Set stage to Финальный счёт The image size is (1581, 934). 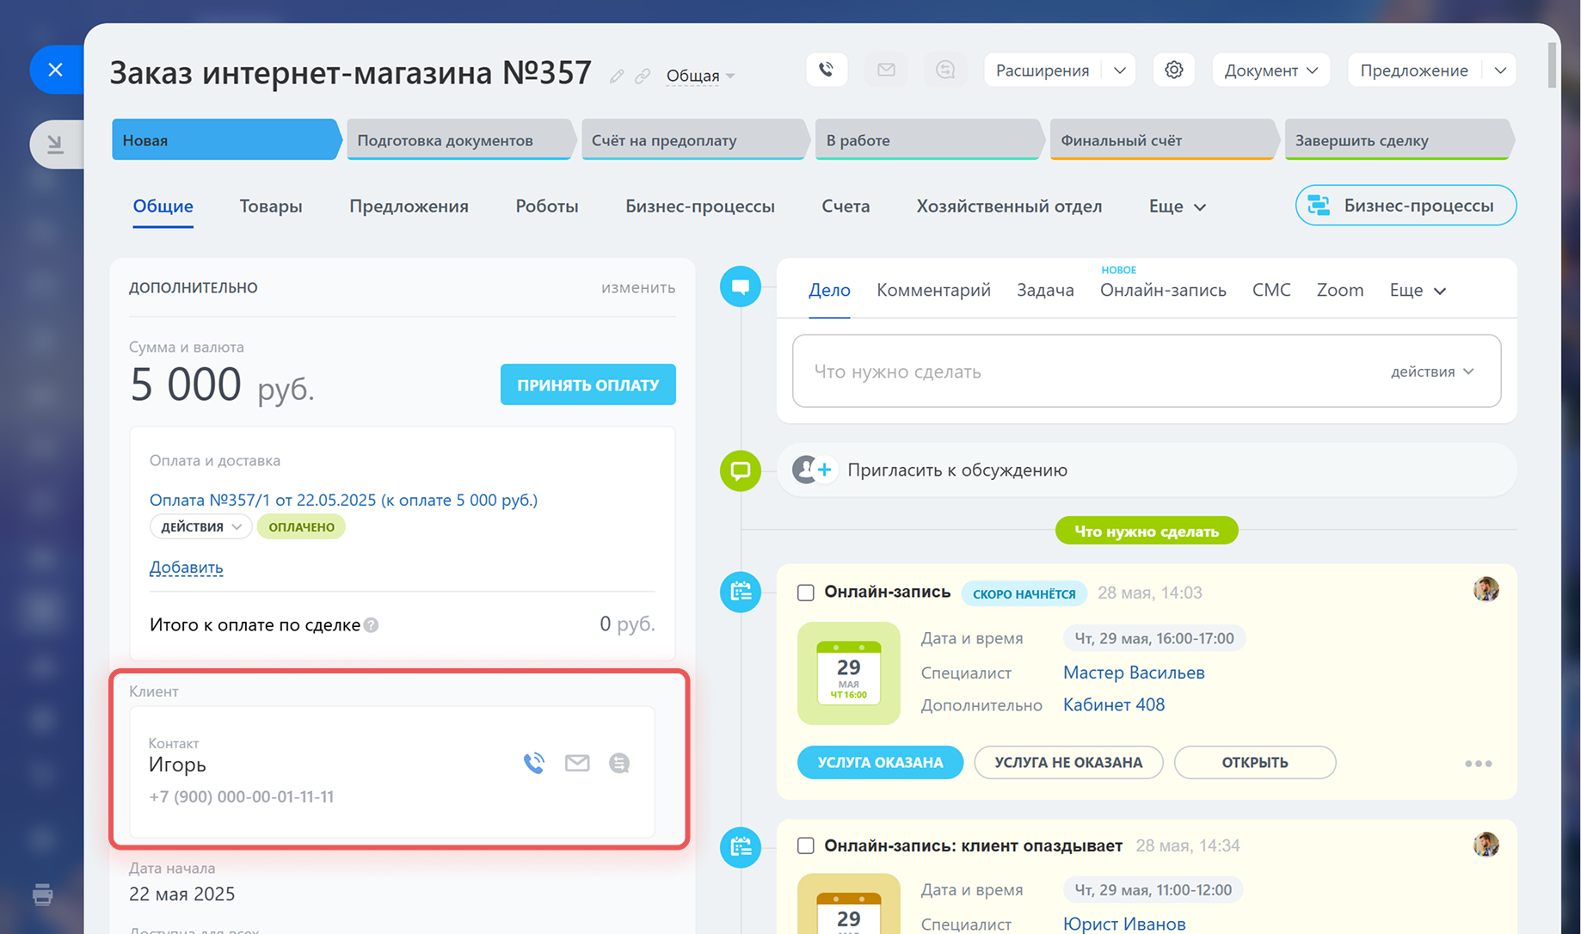(1164, 140)
